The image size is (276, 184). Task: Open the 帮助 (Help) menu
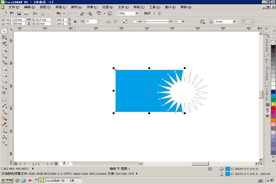tap(186, 7)
